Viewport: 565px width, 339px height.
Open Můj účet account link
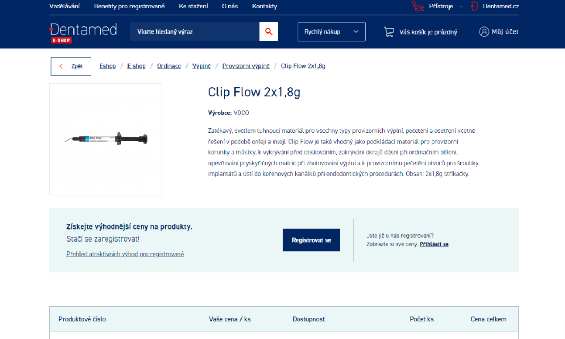(x=505, y=32)
